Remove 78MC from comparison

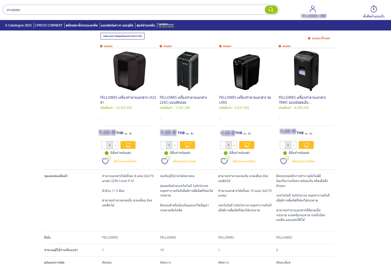click(x=285, y=46)
